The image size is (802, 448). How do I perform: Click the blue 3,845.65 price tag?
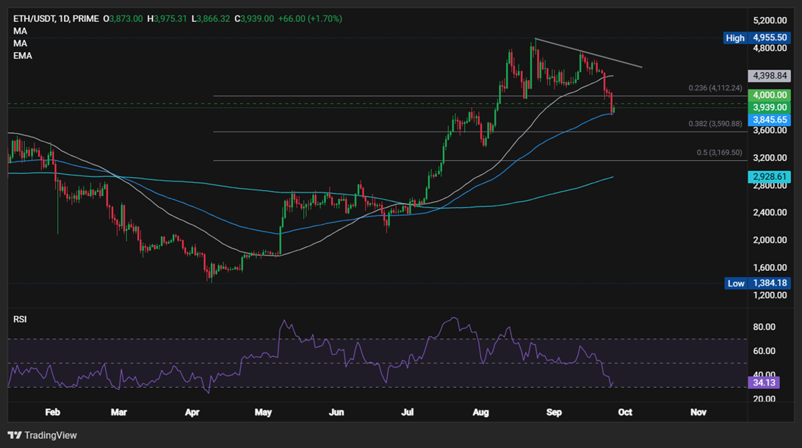pos(769,119)
